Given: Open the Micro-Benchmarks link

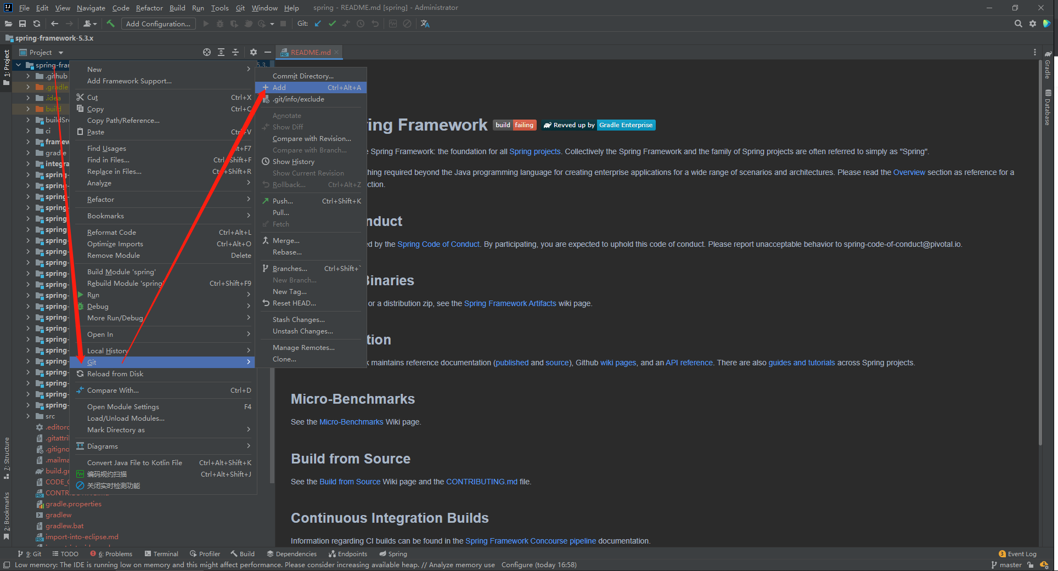Looking at the screenshot, I should [351, 422].
